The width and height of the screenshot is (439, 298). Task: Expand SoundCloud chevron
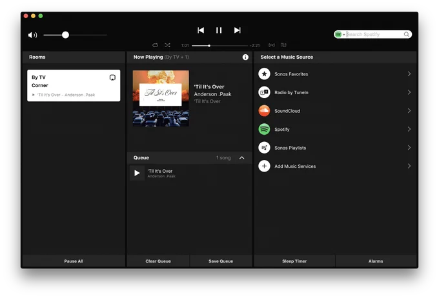click(x=409, y=111)
